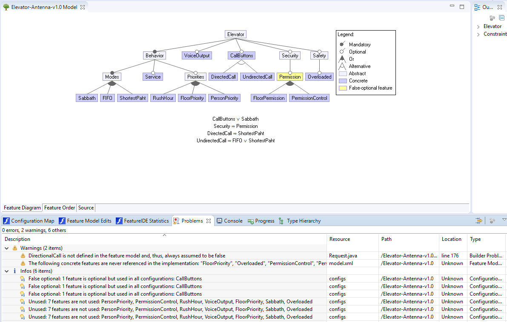Screen dimensions: 507x322
Task: Select the Configuration Map view icon
Action: click(6, 220)
